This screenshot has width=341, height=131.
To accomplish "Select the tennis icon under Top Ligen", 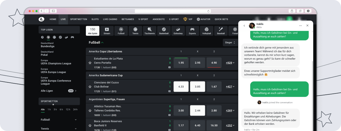I will tap(54, 37).
